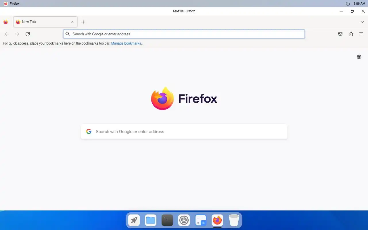This screenshot has height=230, width=368.
Task: Click the Mozilla Firefox window title
Action: pyautogui.click(x=184, y=11)
